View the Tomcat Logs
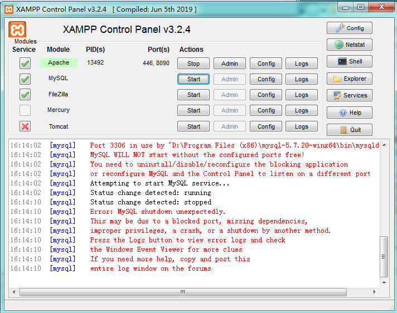This screenshot has width=397, height=313. 302,126
